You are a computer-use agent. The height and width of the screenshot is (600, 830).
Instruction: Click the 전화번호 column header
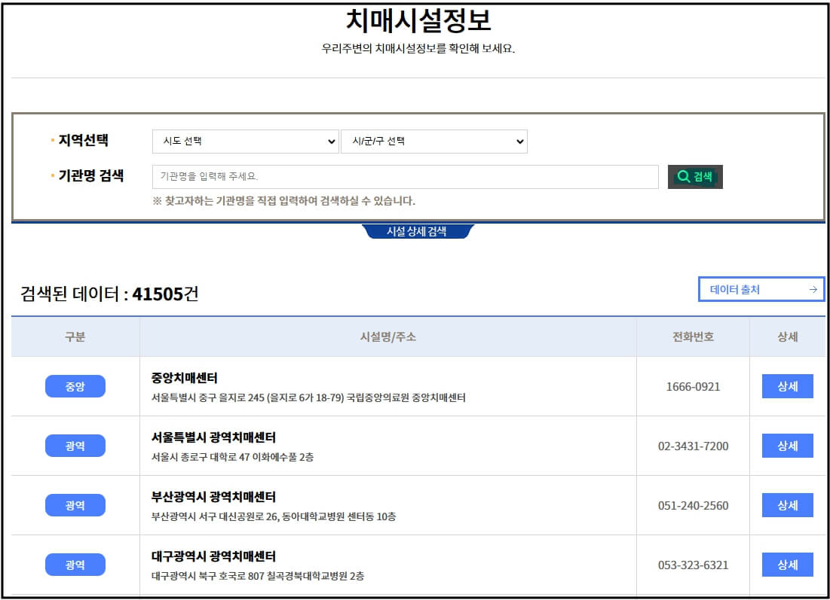pos(693,337)
